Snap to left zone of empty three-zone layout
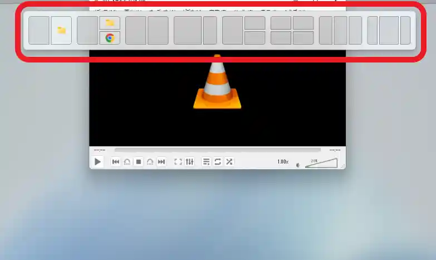 tap(232, 30)
